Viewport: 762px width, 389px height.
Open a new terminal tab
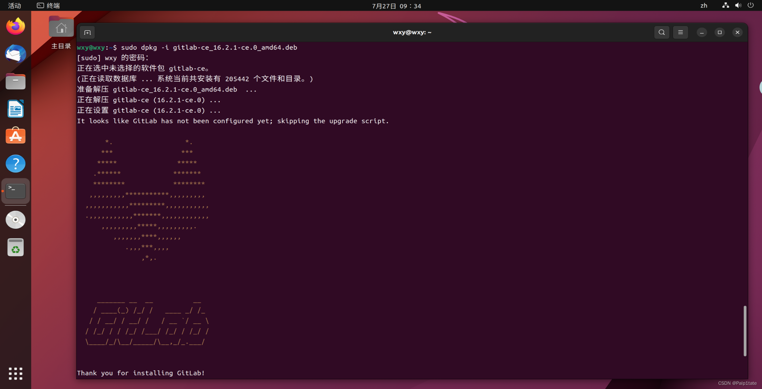click(x=87, y=32)
